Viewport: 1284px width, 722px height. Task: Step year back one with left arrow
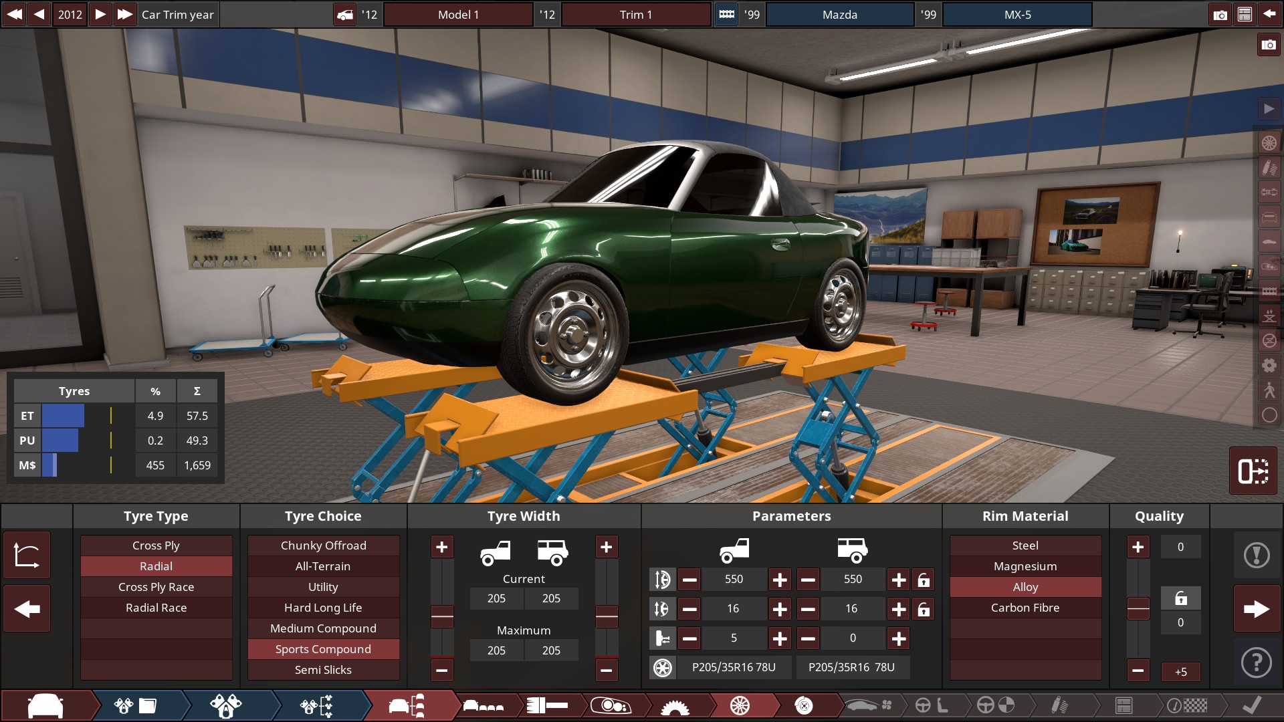pyautogui.click(x=39, y=14)
